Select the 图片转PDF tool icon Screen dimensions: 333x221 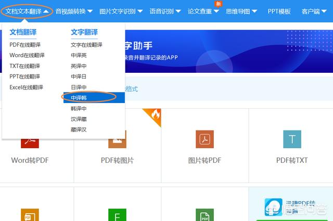pos(204,139)
